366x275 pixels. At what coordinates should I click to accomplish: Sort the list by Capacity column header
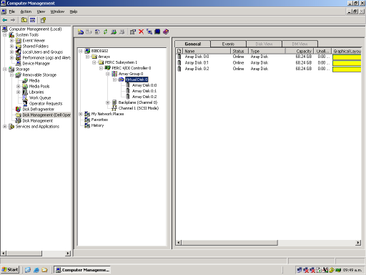pyautogui.click(x=300, y=51)
